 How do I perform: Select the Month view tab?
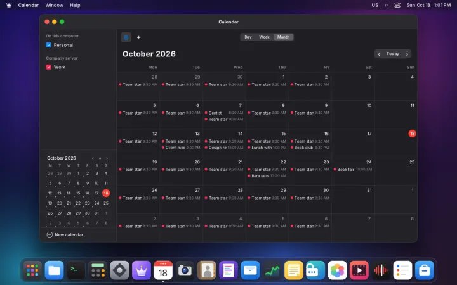[283, 37]
